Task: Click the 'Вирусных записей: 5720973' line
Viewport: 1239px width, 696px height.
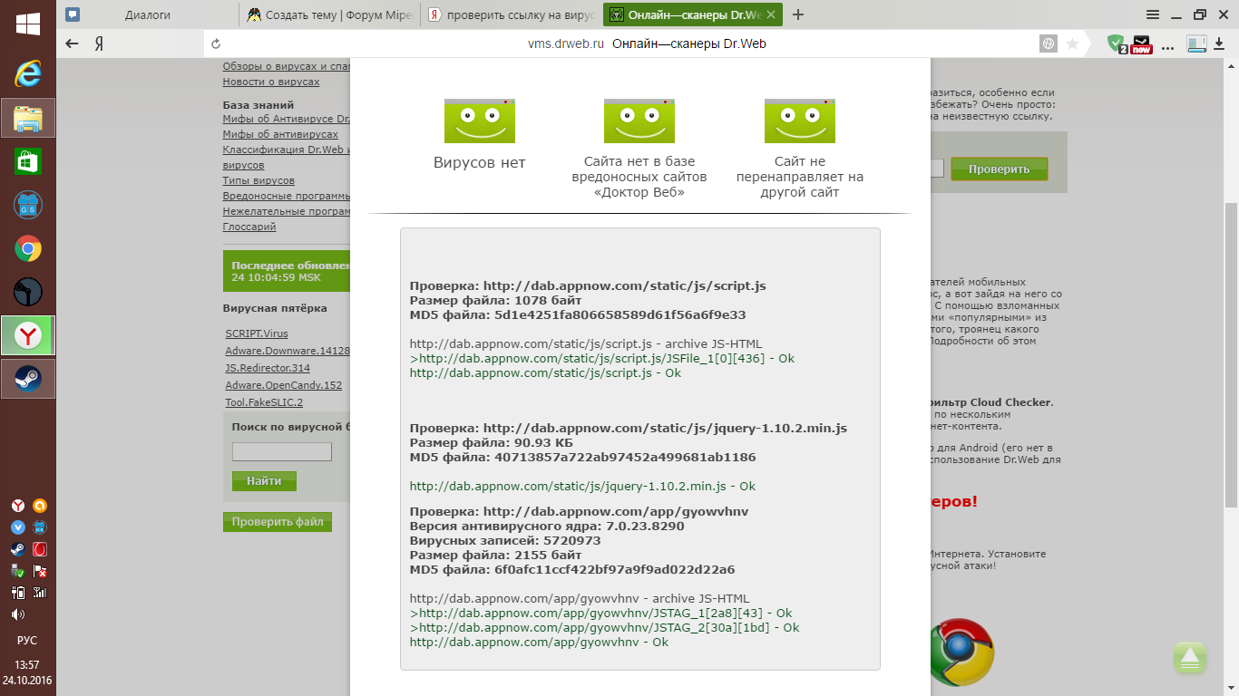Action: 505,540
